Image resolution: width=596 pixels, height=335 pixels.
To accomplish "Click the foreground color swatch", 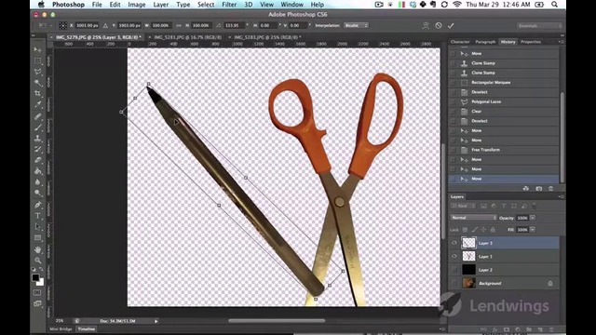I will pyautogui.click(x=35, y=277).
